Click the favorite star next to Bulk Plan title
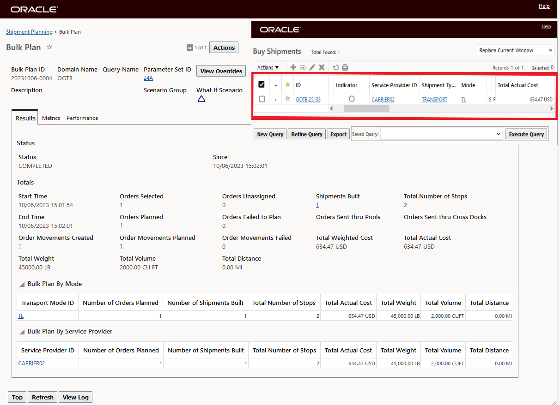 [49, 48]
